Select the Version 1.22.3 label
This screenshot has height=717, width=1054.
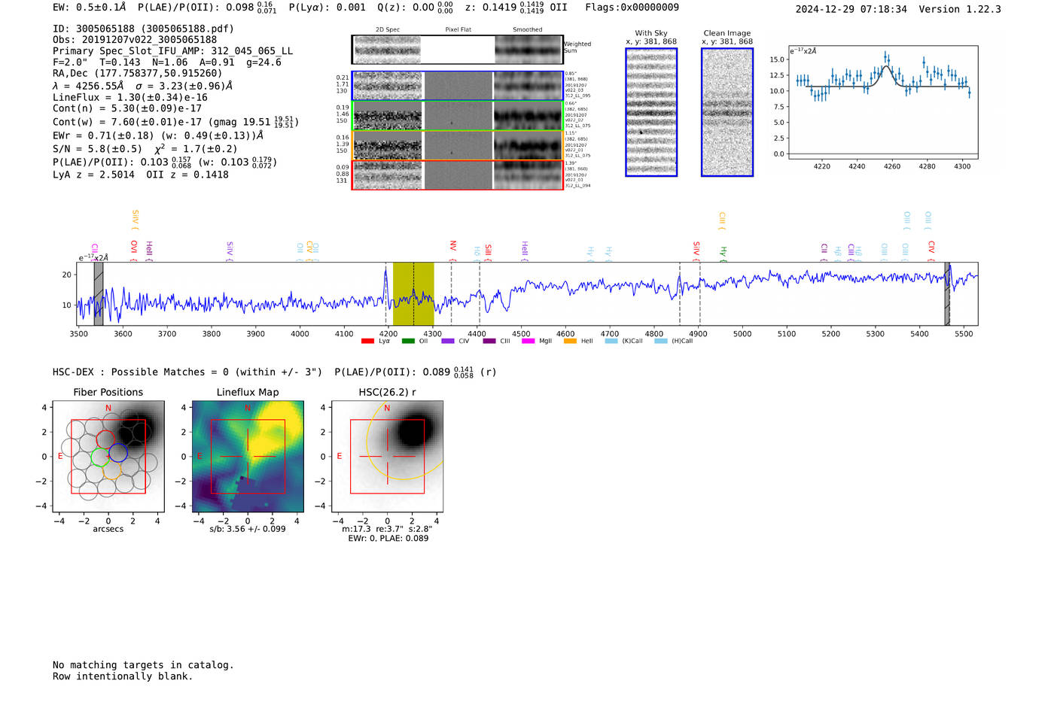coord(960,10)
